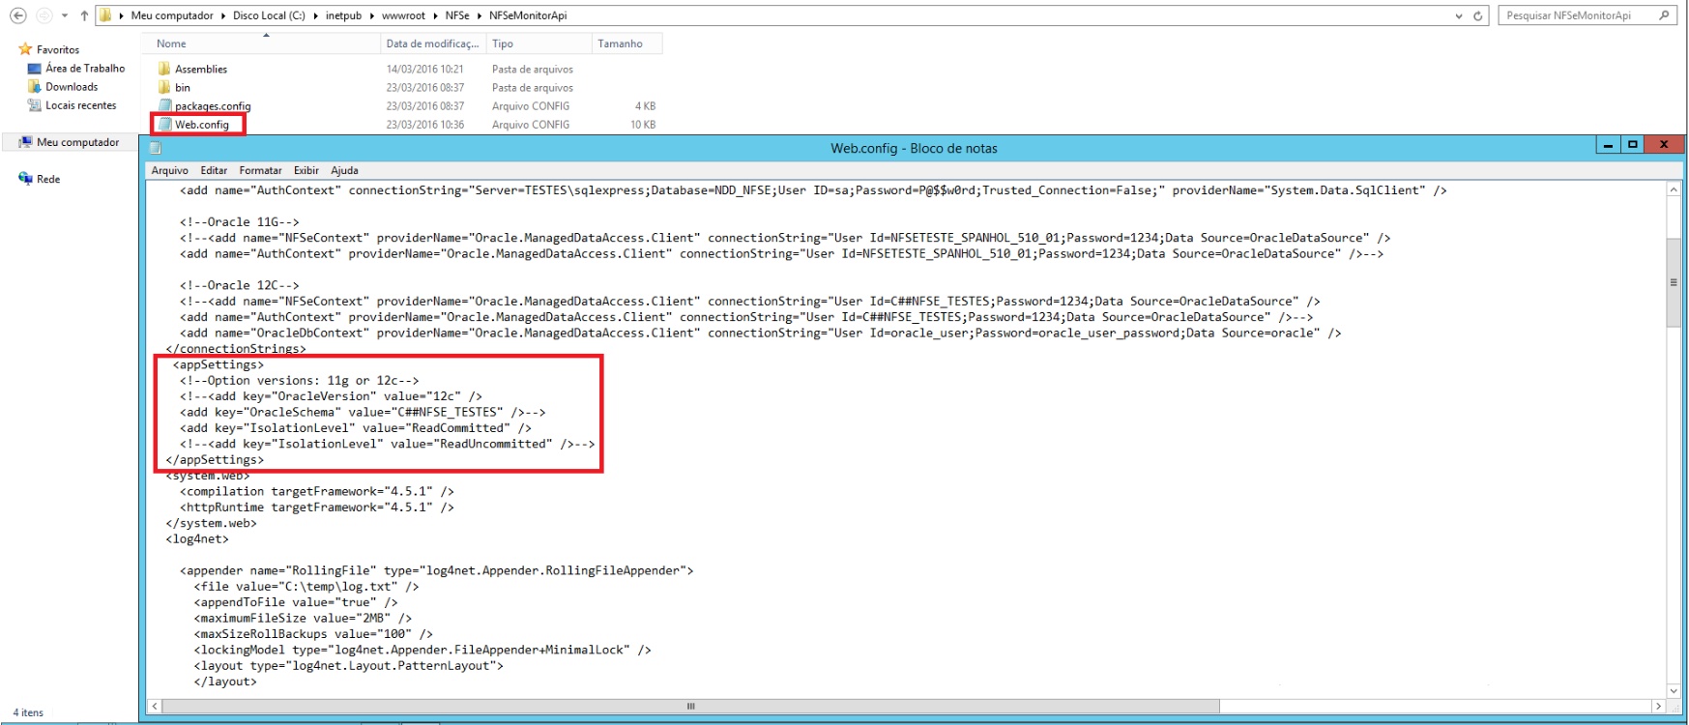Click the Locais recentes icon
The height and width of the screenshot is (725, 1689).
click(x=35, y=105)
